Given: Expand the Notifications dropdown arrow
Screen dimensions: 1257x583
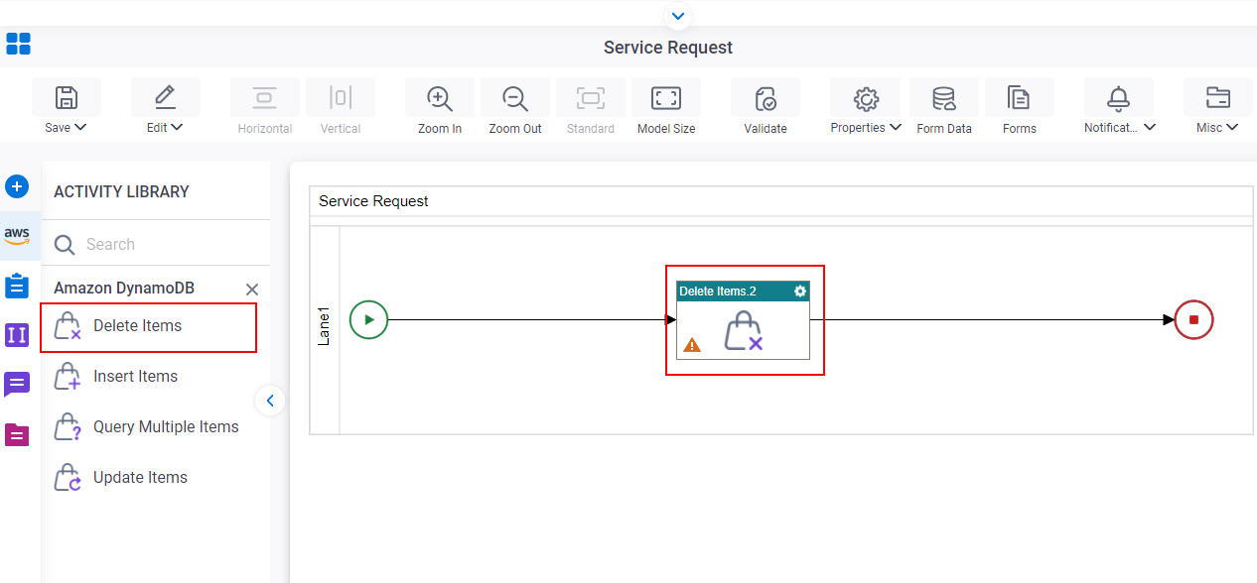Looking at the screenshot, I should (x=1150, y=127).
